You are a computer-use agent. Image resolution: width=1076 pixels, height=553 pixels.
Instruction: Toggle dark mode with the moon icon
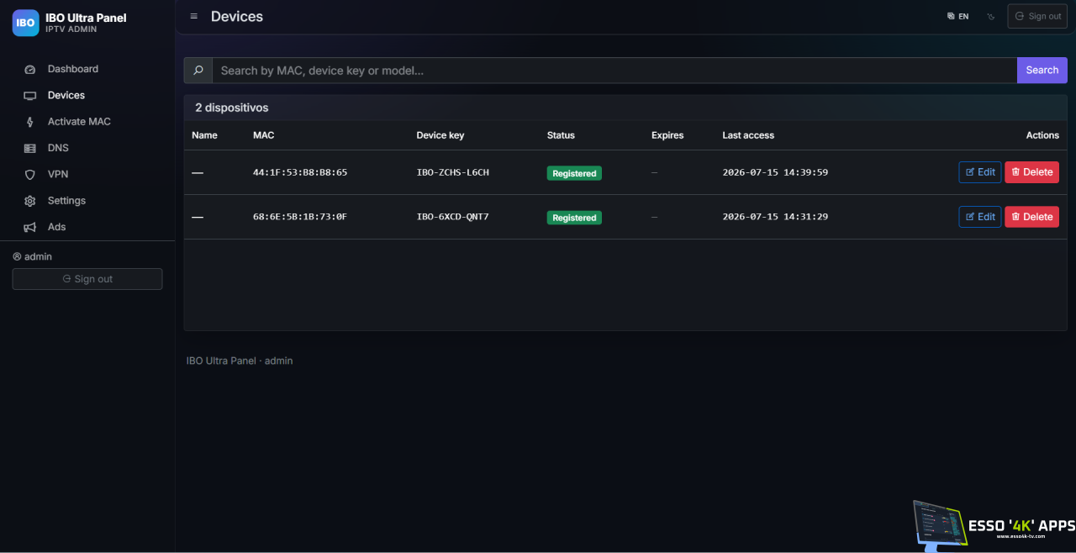(x=991, y=16)
